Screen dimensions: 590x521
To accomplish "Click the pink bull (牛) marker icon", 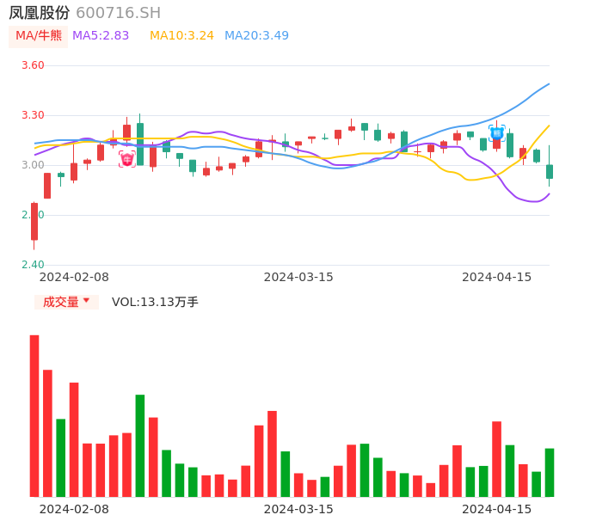I will click(127, 159).
